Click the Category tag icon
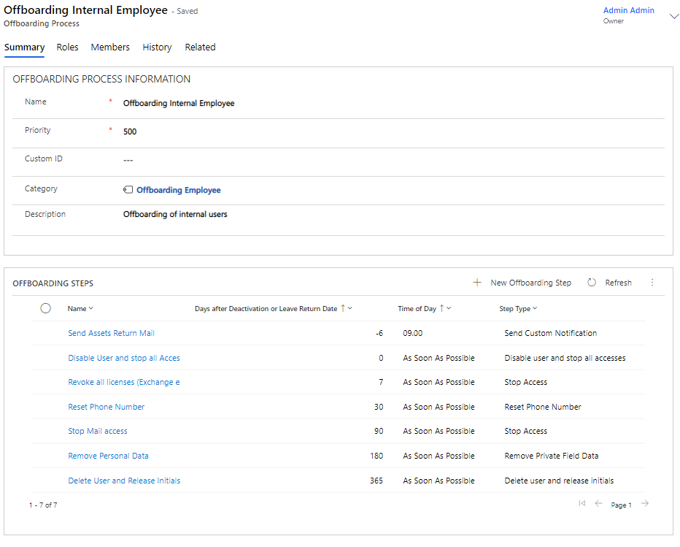 (128, 190)
